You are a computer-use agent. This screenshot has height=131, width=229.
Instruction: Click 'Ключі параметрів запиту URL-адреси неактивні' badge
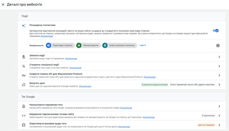tap(192, 85)
